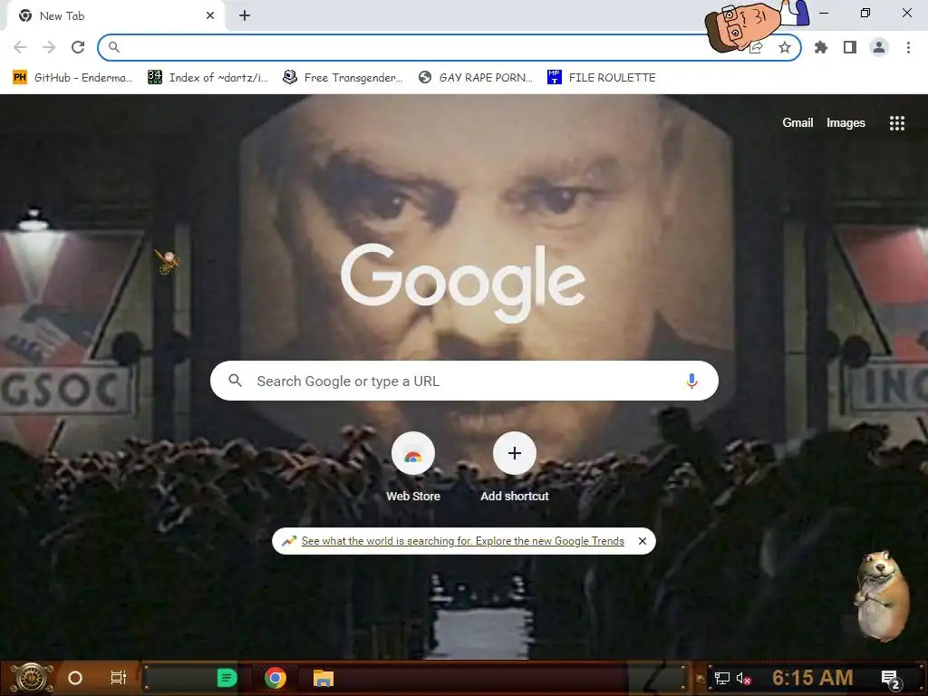Click the muted volume tray icon

pyautogui.click(x=744, y=678)
